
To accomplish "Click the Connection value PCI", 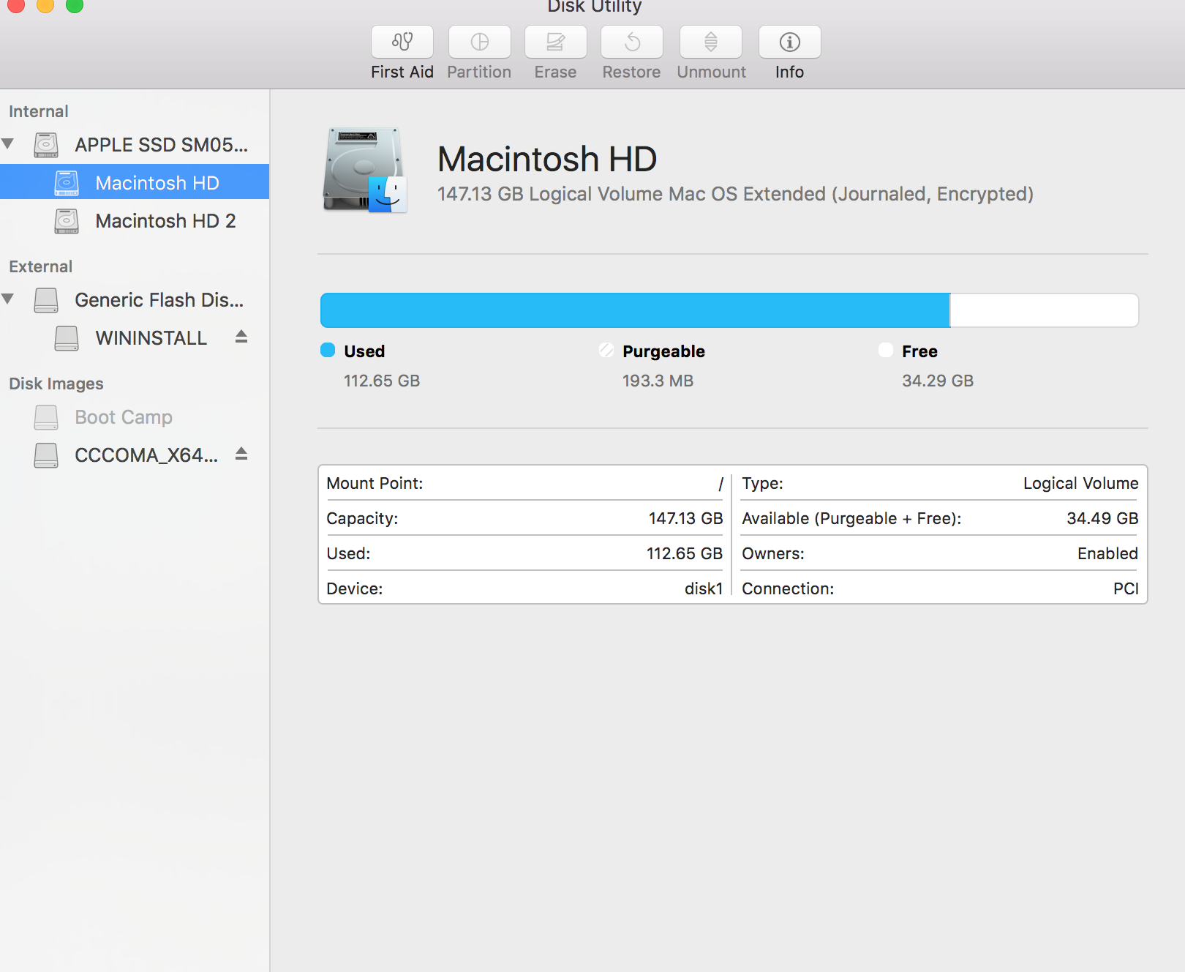I will [1126, 588].
